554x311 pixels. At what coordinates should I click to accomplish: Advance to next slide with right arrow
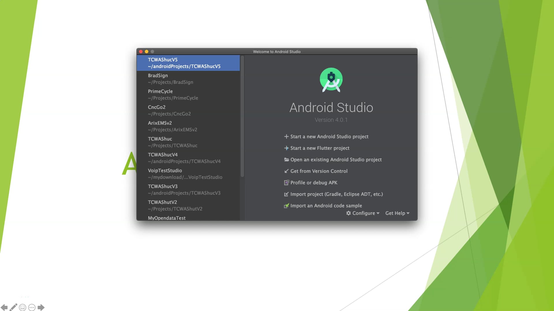tap(41, 307)
